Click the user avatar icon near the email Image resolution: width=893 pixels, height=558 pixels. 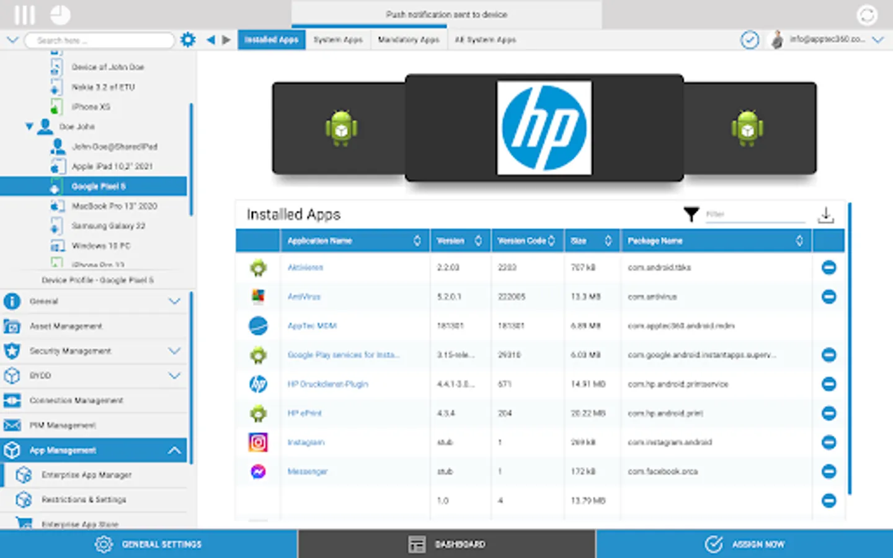(x=776, y=40)
